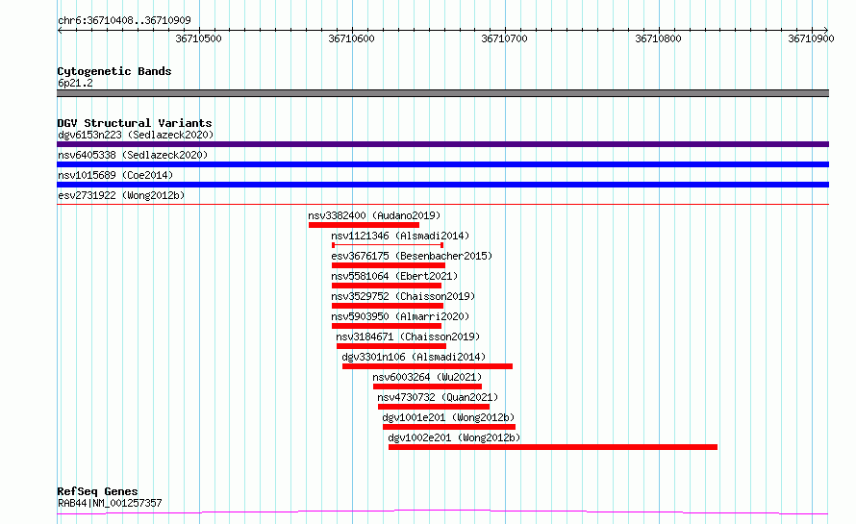
Task: Open the dgv3301n106 (Alsmadi2014) label
Action: [x=414, y=357]
